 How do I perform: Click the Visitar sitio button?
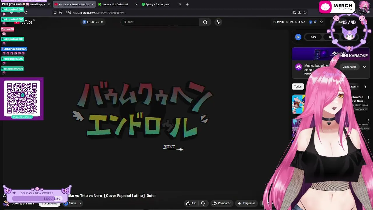349,67
